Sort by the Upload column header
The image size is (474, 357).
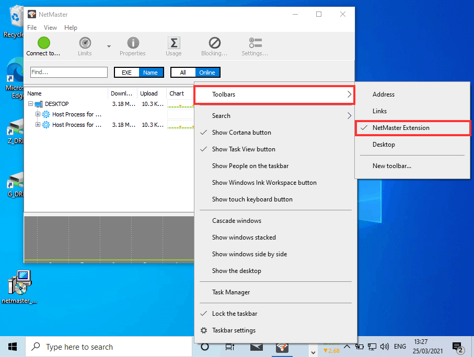tap(152, 93)
